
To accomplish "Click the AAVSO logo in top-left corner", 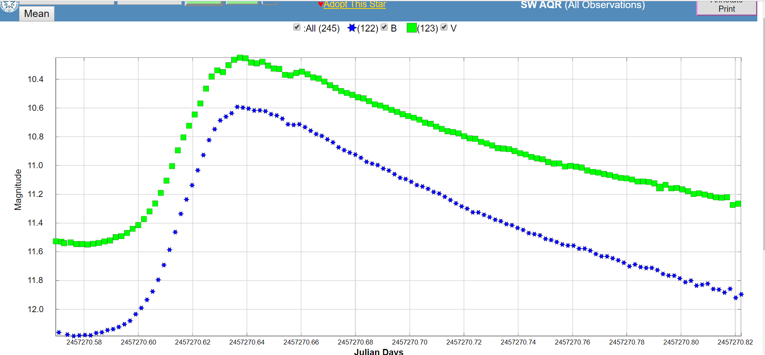I will point(9,6).
